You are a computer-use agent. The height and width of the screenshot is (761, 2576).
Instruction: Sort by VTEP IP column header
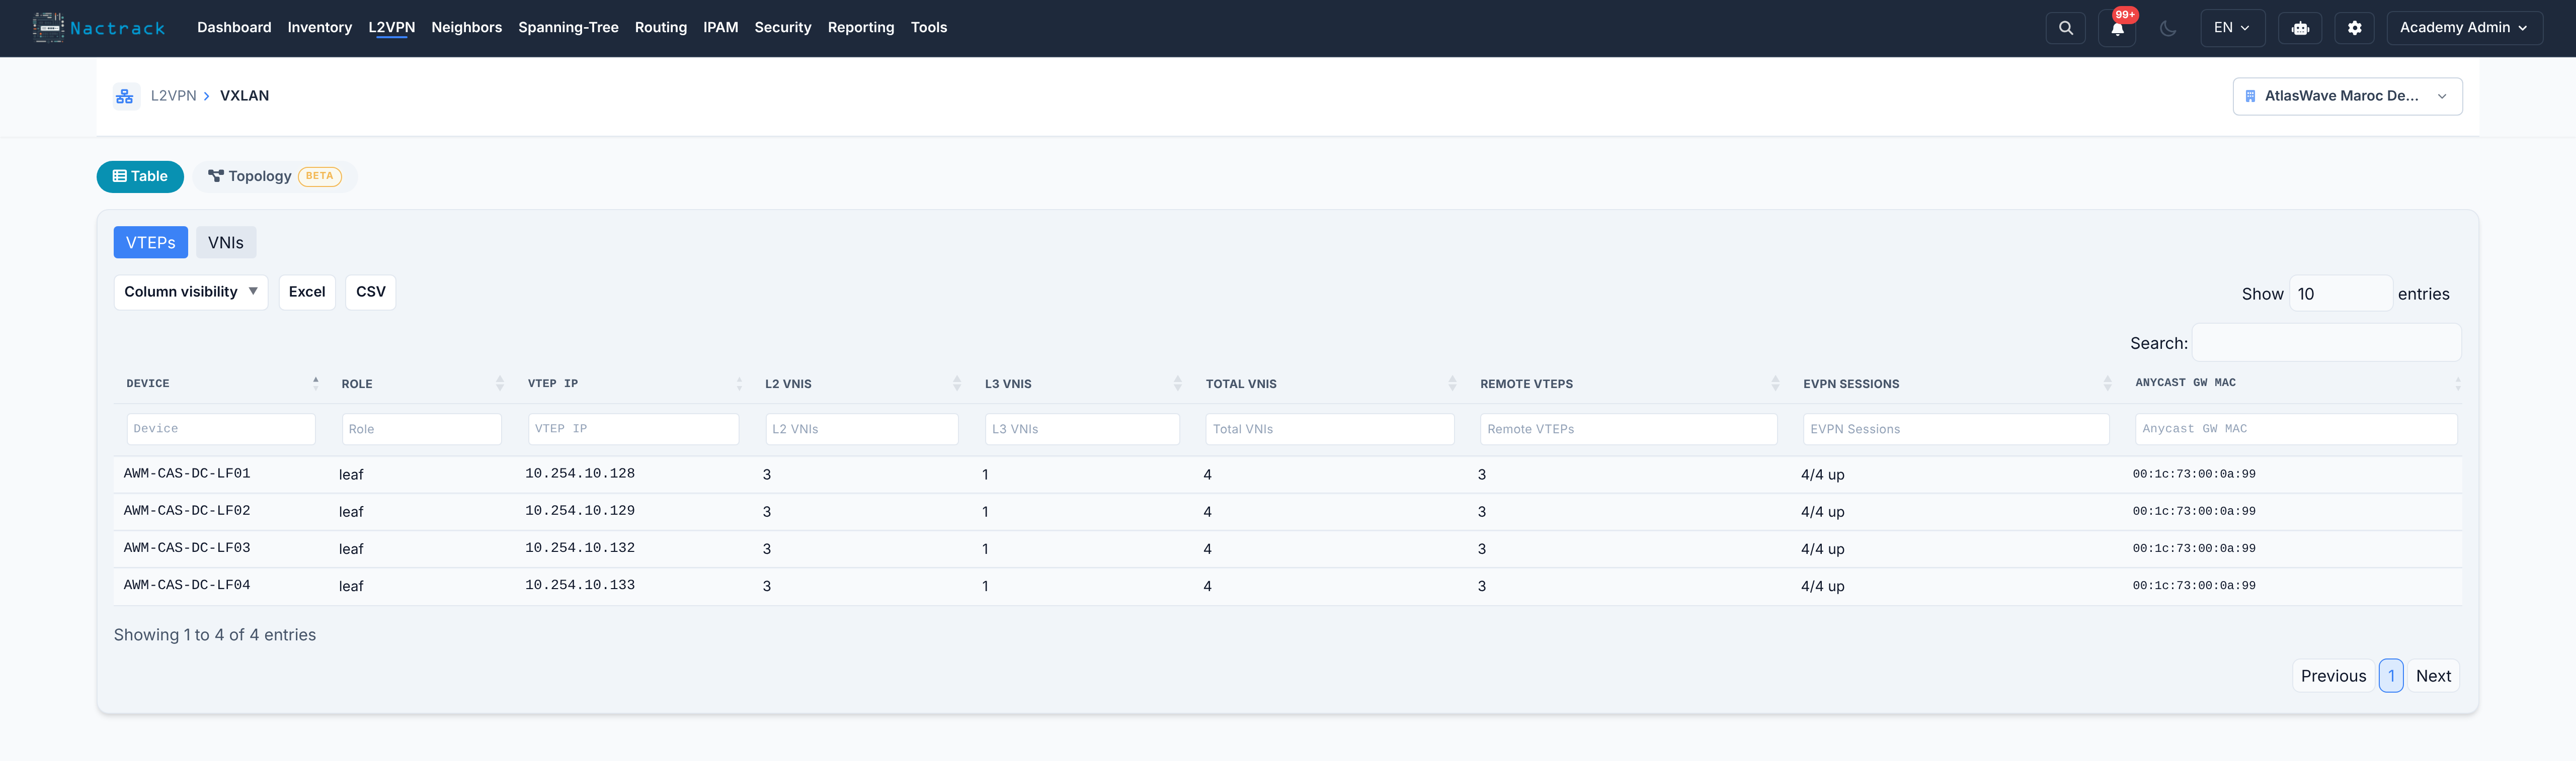634,384
